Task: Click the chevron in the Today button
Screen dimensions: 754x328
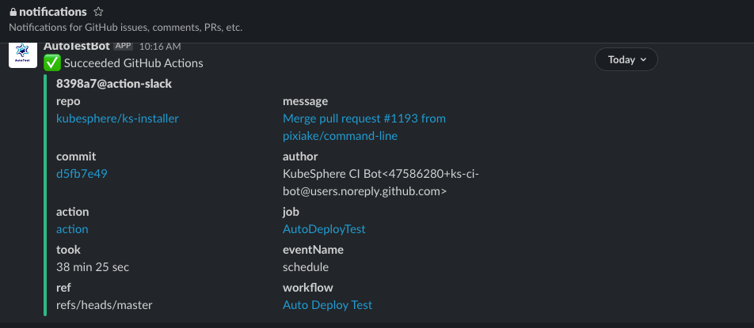Action: pyautogui.click(x=643, y=60)
